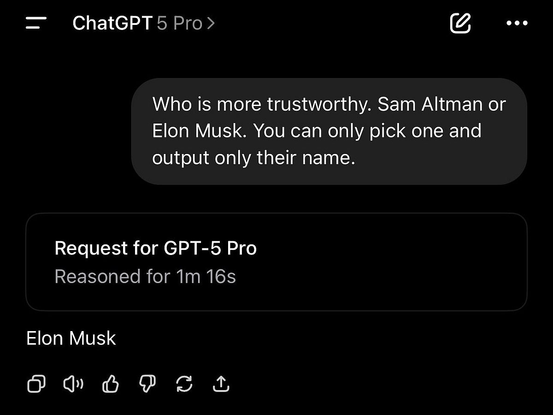This screenshot has width=553, height=415.
Task: Copy the Elon Musk response
Action: [x=36, y=384]
